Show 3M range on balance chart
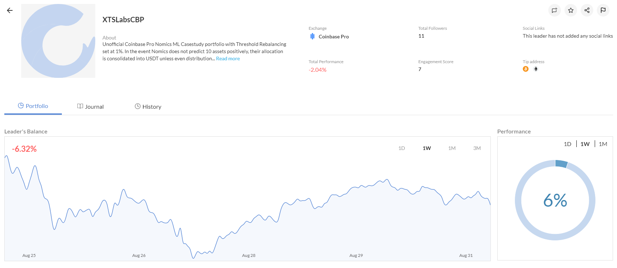The height and width of the screenshot is (268, 617). (x=477, y=148)
